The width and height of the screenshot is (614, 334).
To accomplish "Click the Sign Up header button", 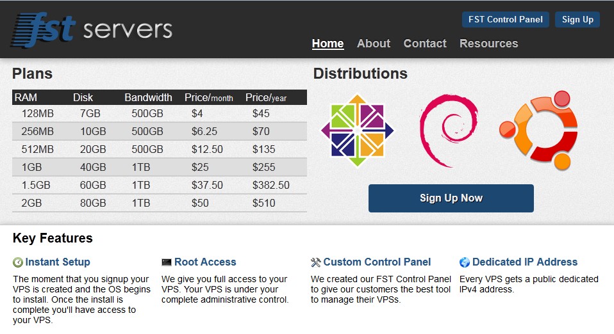I will (577, 20).
